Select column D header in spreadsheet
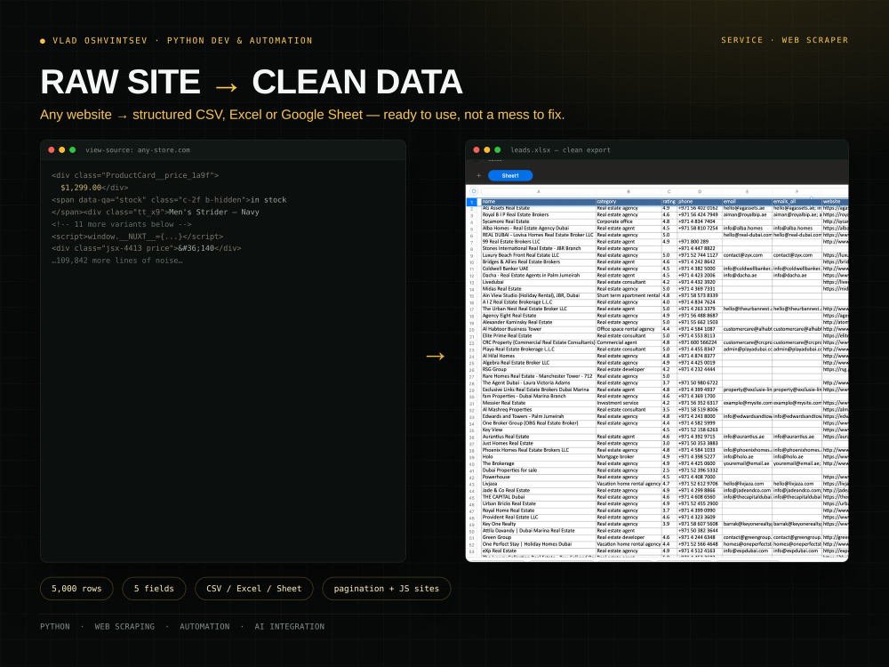 [700, 192]
